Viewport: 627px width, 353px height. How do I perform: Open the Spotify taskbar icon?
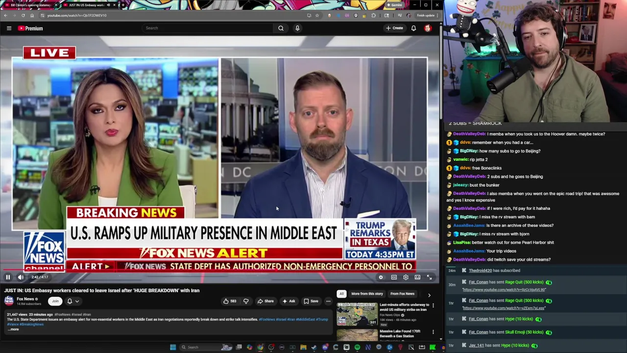357,347
